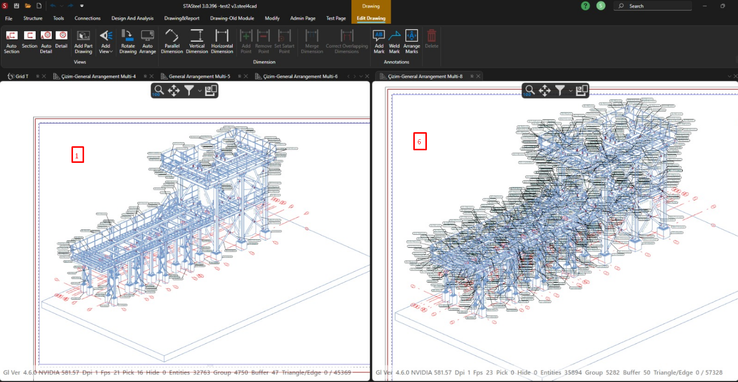Pin the Çizim-General Arrangement Multi-8 tab
Screen dimensions: 738x382
coord(472,76)
